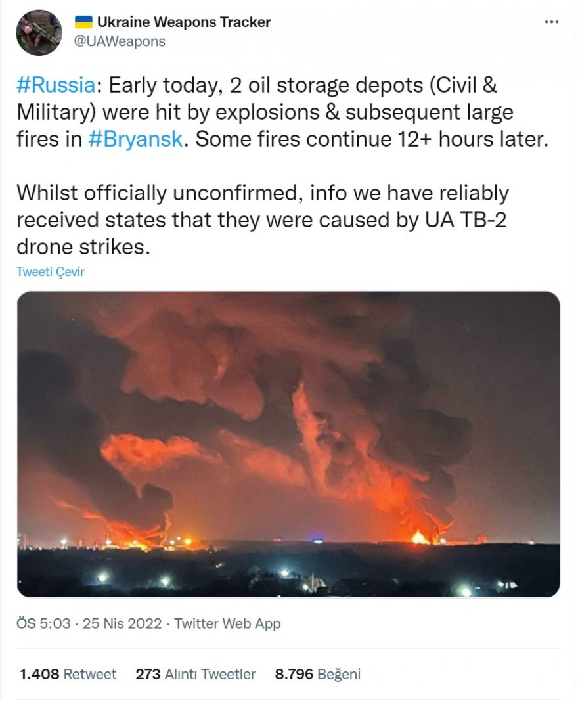Image resolution: width=578 pixels, height=701 pixels.
Task: Open the #Russia hashtag
Action: point(57,85)
